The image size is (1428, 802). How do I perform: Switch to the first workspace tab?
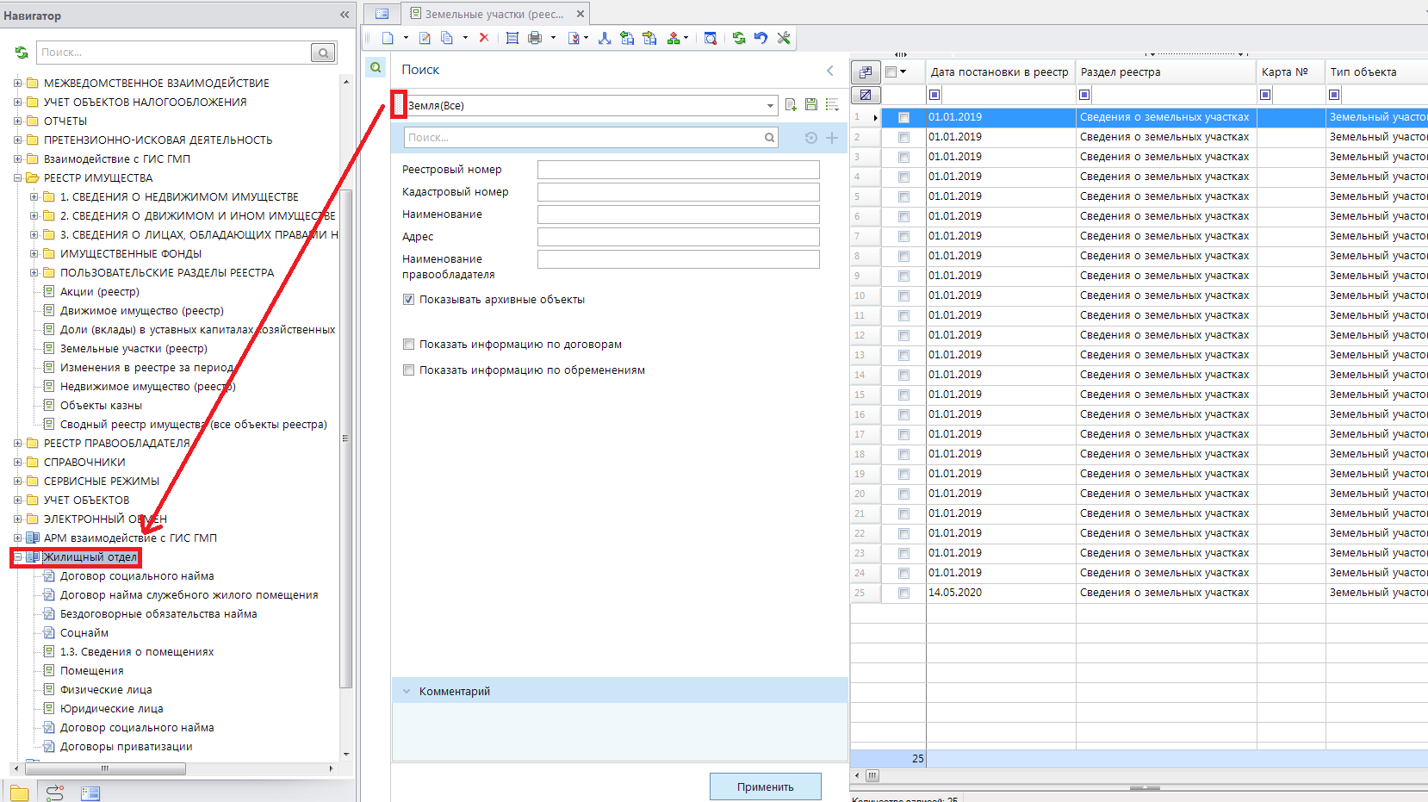[x=382, y=14]
